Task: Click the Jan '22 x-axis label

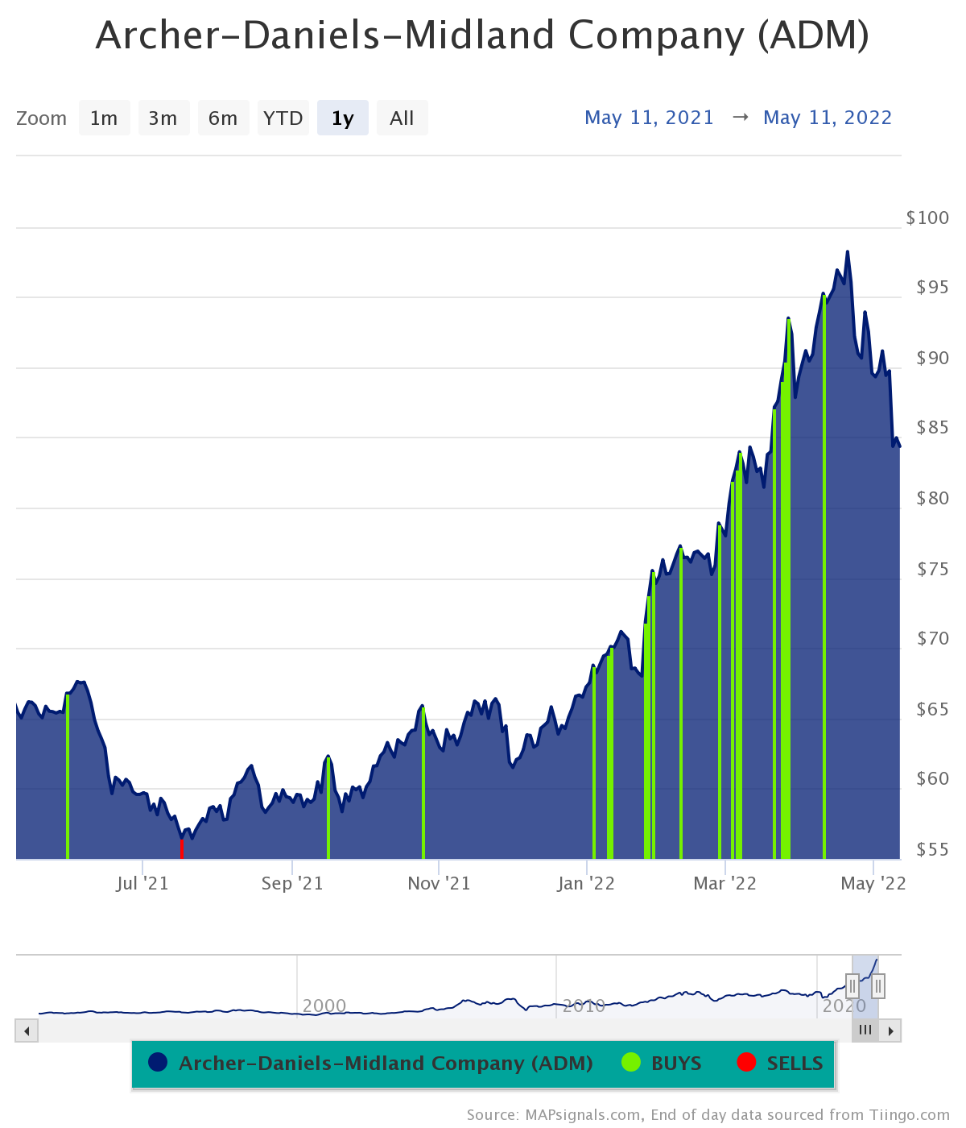Action: (586, 883)
